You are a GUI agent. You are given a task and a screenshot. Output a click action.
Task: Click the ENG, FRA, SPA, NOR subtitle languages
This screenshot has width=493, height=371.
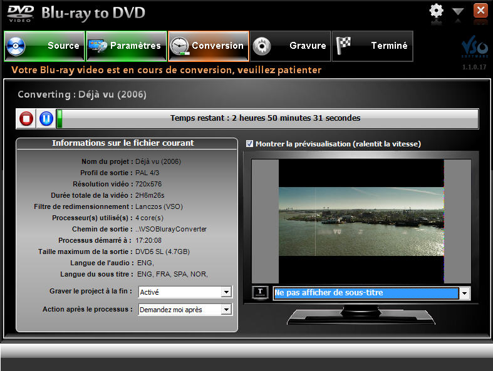172,274
